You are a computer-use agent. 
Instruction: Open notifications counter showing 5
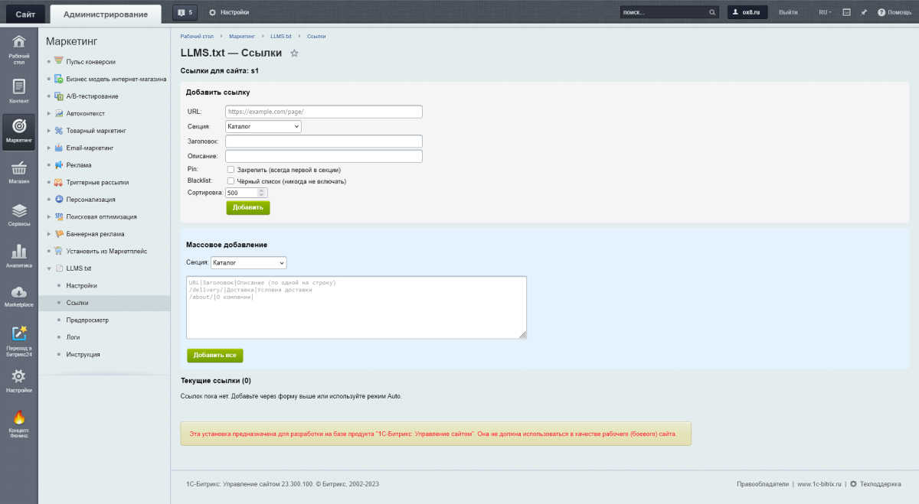point(185,12)
